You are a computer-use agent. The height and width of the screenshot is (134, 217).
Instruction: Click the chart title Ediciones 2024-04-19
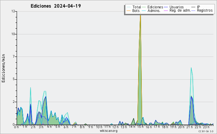pyautogui.click(x=56, y=6)
